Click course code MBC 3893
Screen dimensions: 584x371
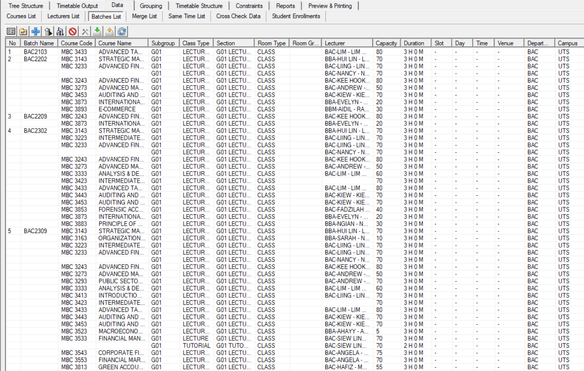[74, 109]
